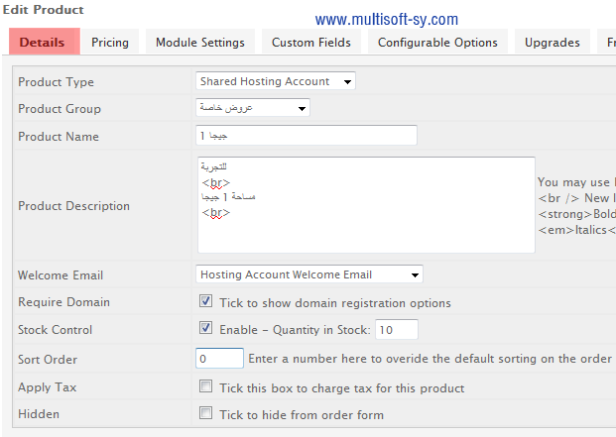Screen dimensions: 616x437
Task: Open the Upgrades tab
Action: (553, 42)
